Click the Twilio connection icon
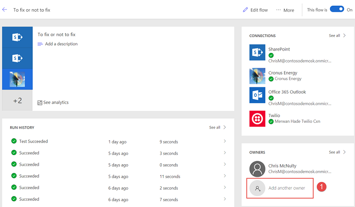 click(257, 118)
